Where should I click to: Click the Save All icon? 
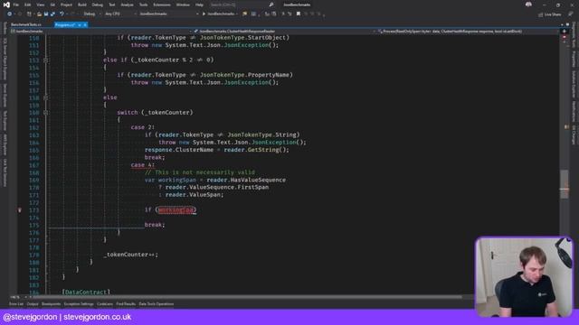pyautogui.click(x=52, y=14)
